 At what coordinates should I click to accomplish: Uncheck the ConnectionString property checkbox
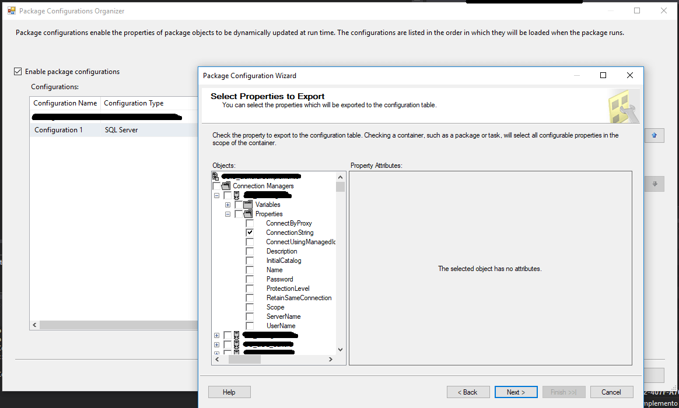pos(250,233)
